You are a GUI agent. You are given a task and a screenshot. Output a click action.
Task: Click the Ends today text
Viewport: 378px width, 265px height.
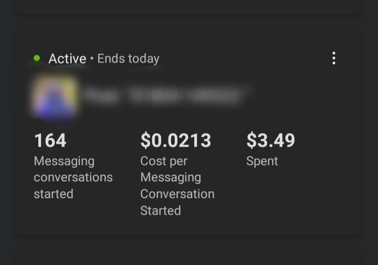pos(128,59)
